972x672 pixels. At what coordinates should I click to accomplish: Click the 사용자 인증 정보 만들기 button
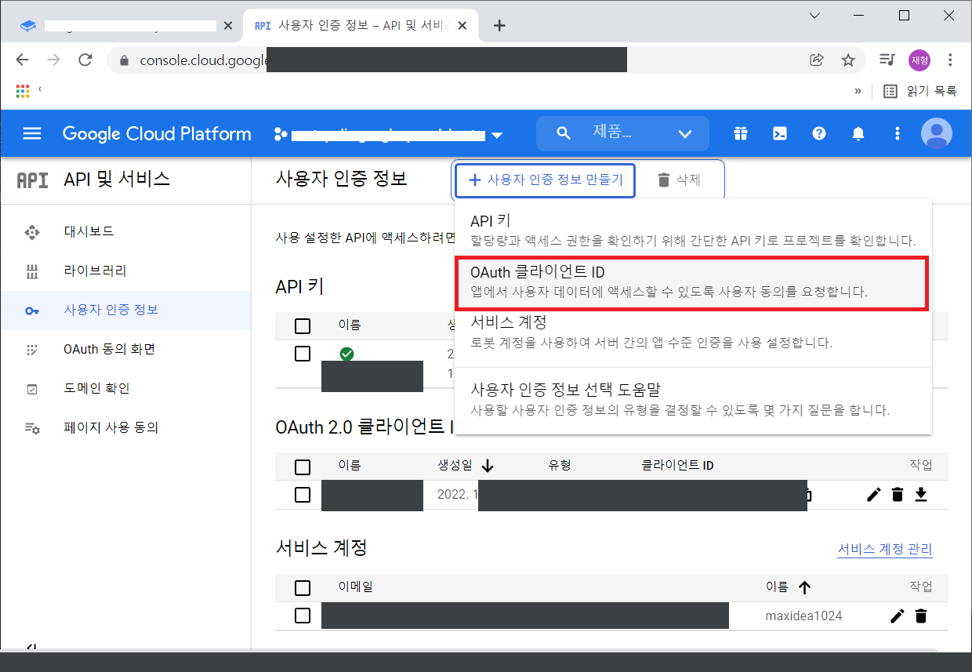tap(545, 180)
